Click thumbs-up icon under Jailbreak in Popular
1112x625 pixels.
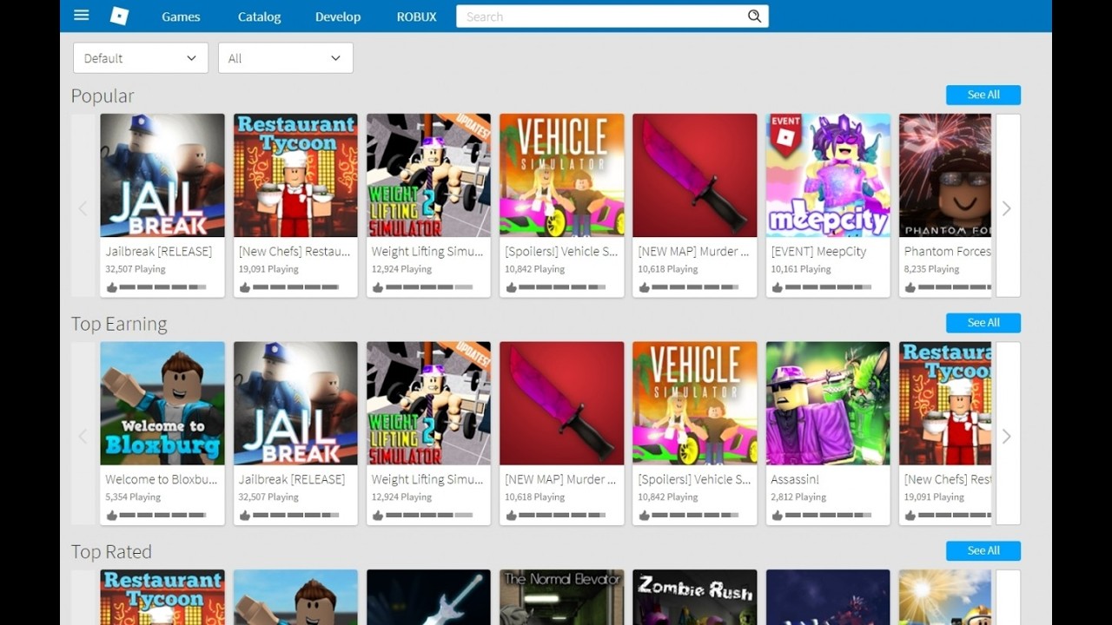click(x=111, y=287)
